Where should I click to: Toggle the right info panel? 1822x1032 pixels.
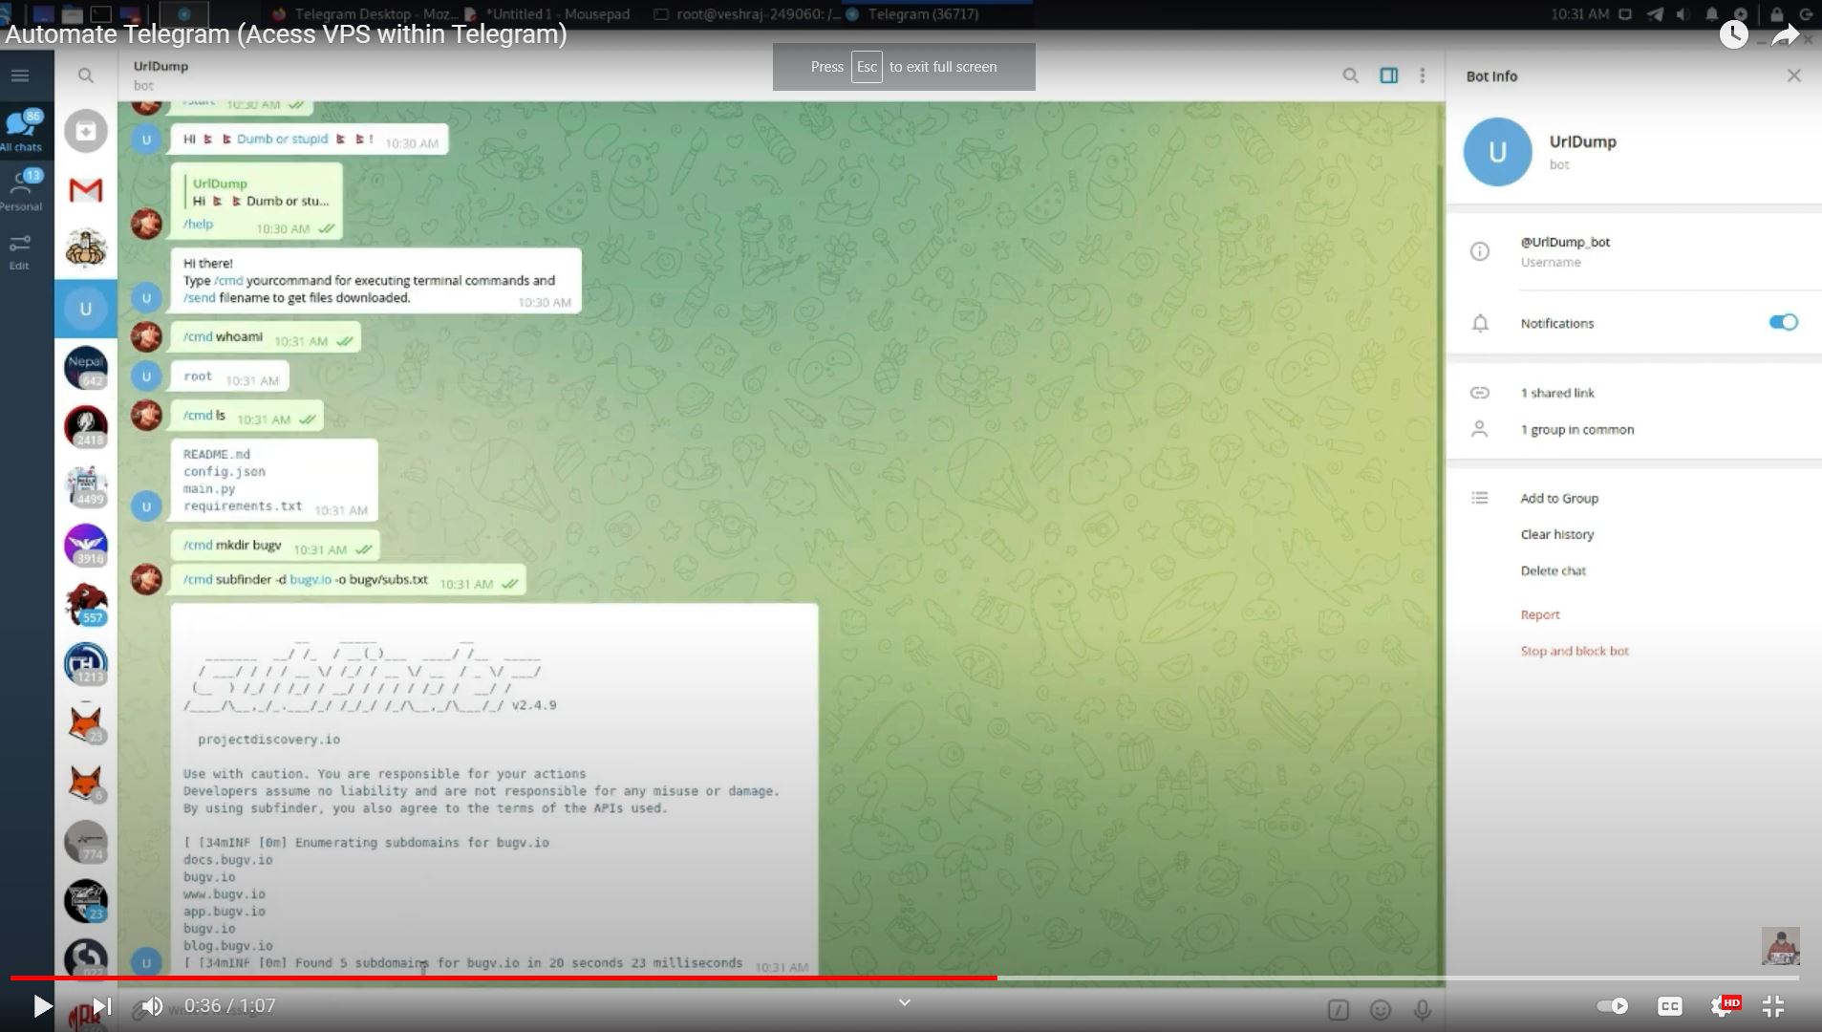coord(1389,75)
